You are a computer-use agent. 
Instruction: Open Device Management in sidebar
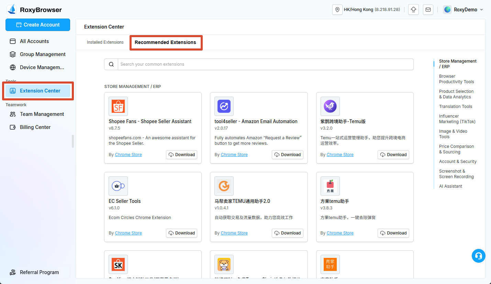(x=38, y=67)
